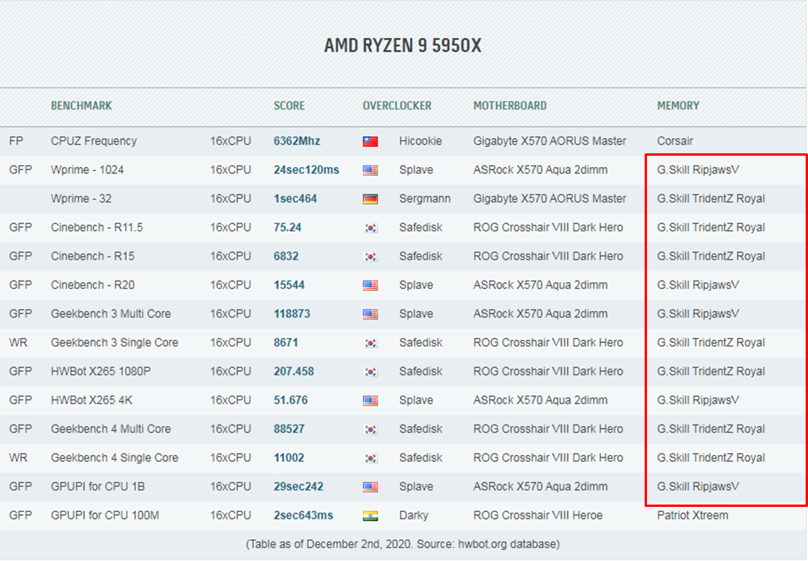Viewport: 808px width, 561px height.
Task: Click the US flag in Cinebench - R20 row
Action: pos(370,285)
